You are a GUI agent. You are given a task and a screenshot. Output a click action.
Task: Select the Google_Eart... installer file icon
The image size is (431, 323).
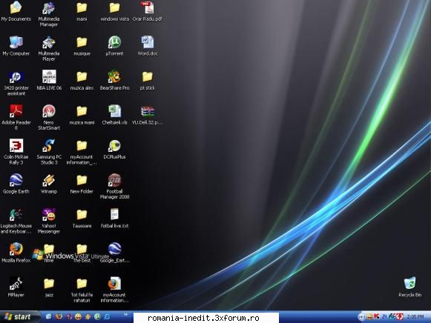click(x=115, y=253)
